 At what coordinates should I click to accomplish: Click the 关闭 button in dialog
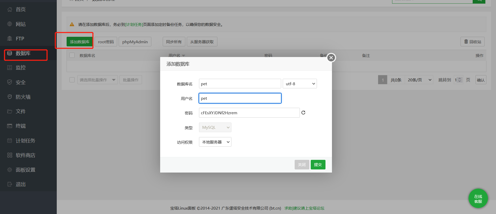[302, 165]
